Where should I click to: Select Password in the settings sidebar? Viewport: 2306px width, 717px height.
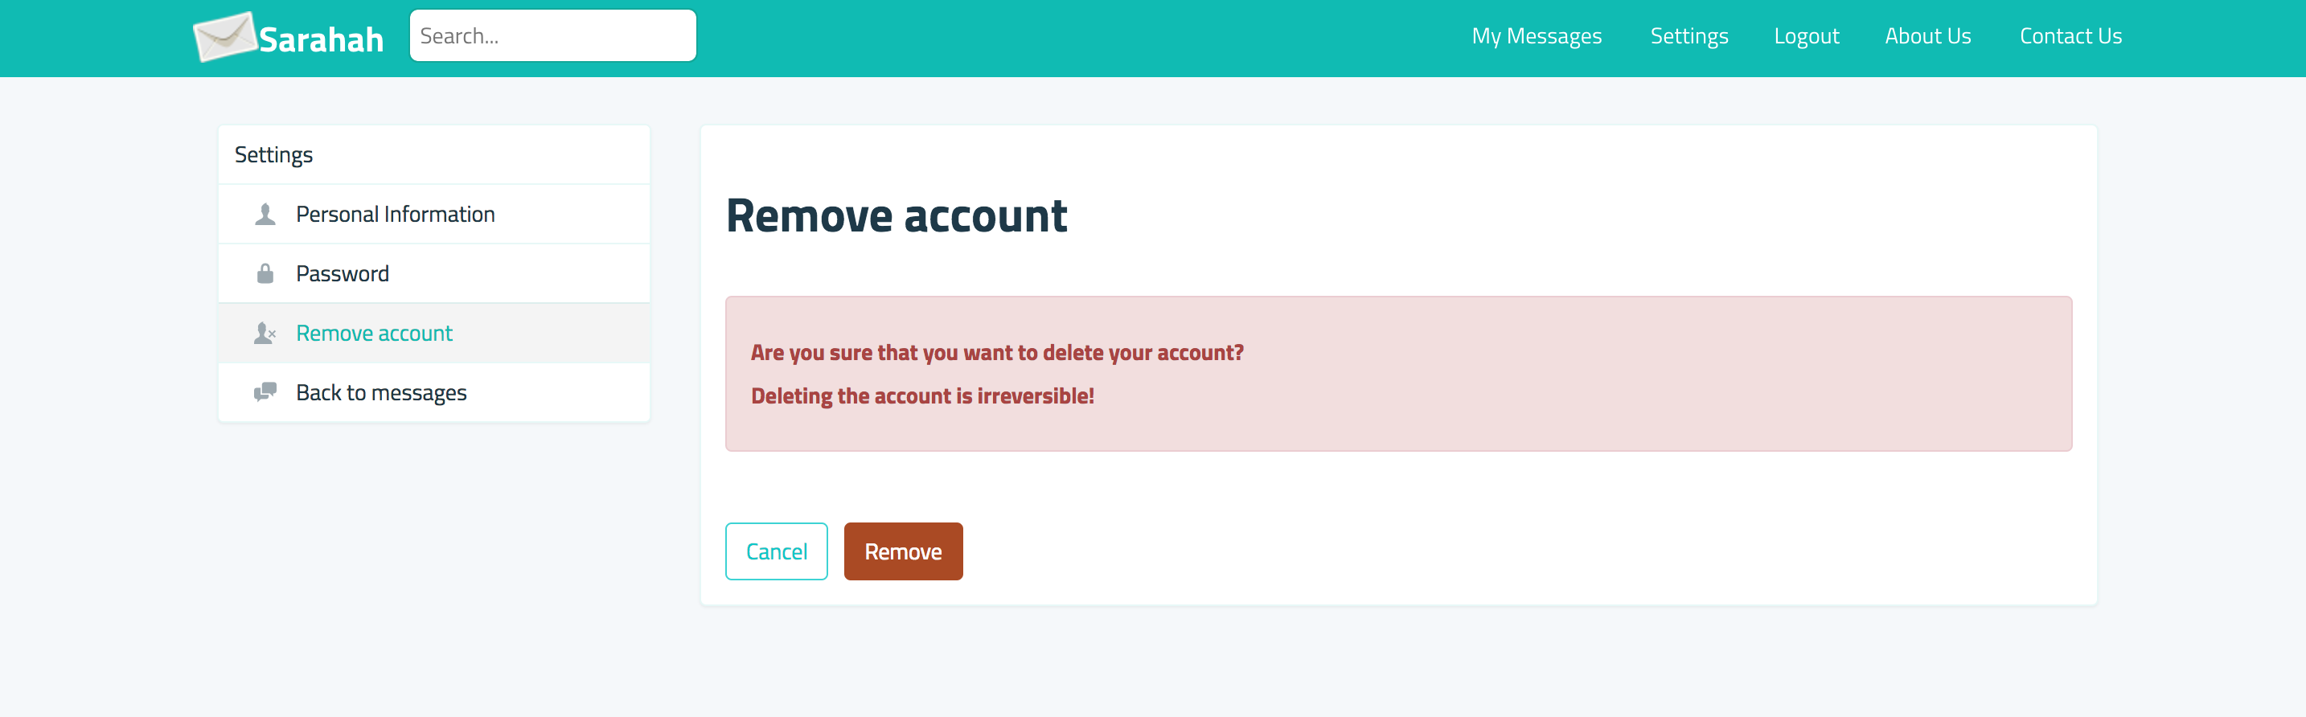tap(434, 273)
